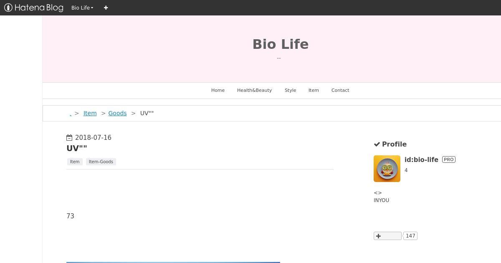The width and height of the screenshot is (501, 263).
Task: Click the UV"" breadcrumb text
Action: [147, 113]
